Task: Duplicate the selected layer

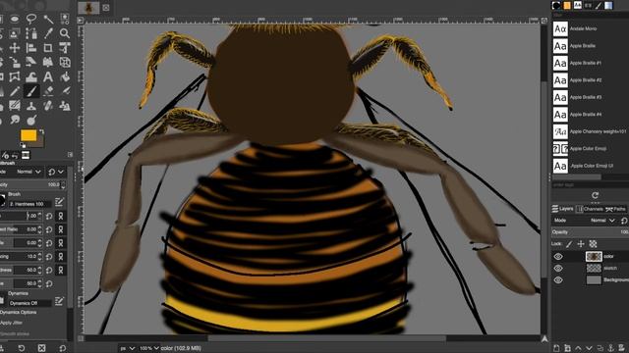Action: pyautogui.click(x=600, y=348)
